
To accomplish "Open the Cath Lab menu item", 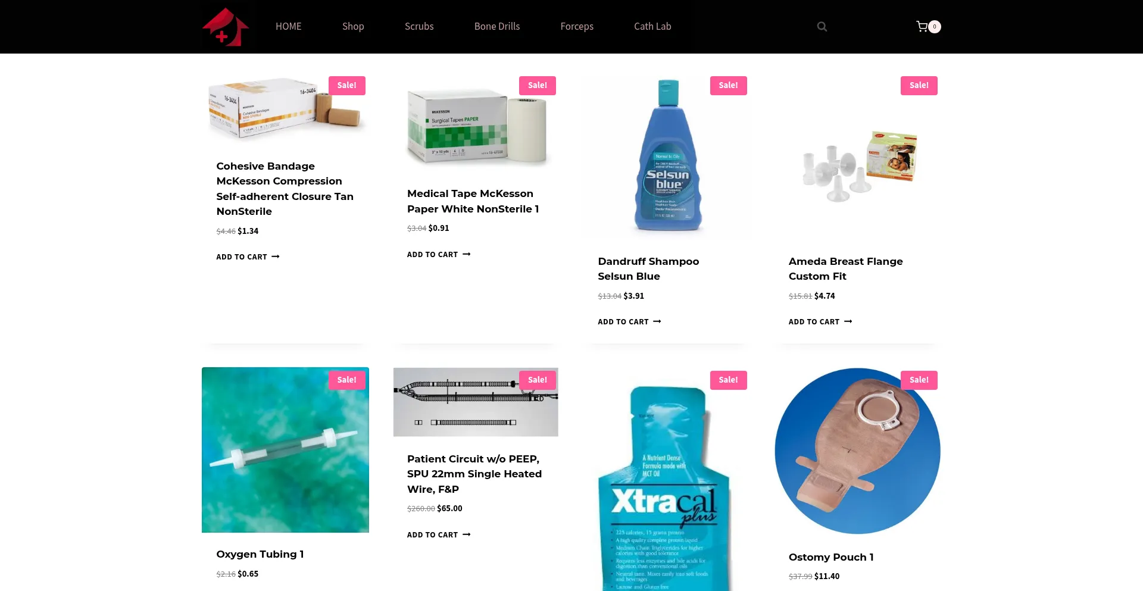I will [x=652, y=27].
